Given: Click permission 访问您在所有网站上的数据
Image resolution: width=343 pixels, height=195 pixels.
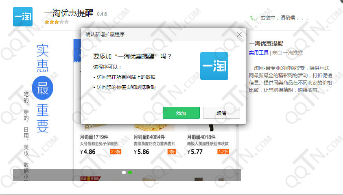Looking at the screenshot, I should click(126, 77).
